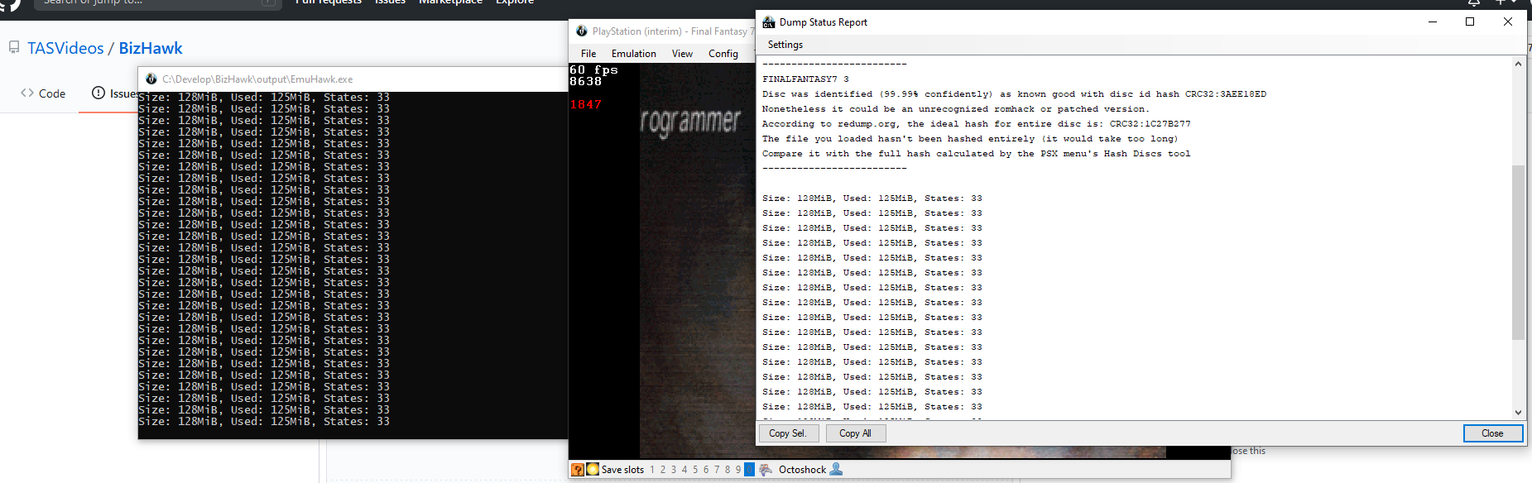
Task: Select save slot 1
Action: 652,470
